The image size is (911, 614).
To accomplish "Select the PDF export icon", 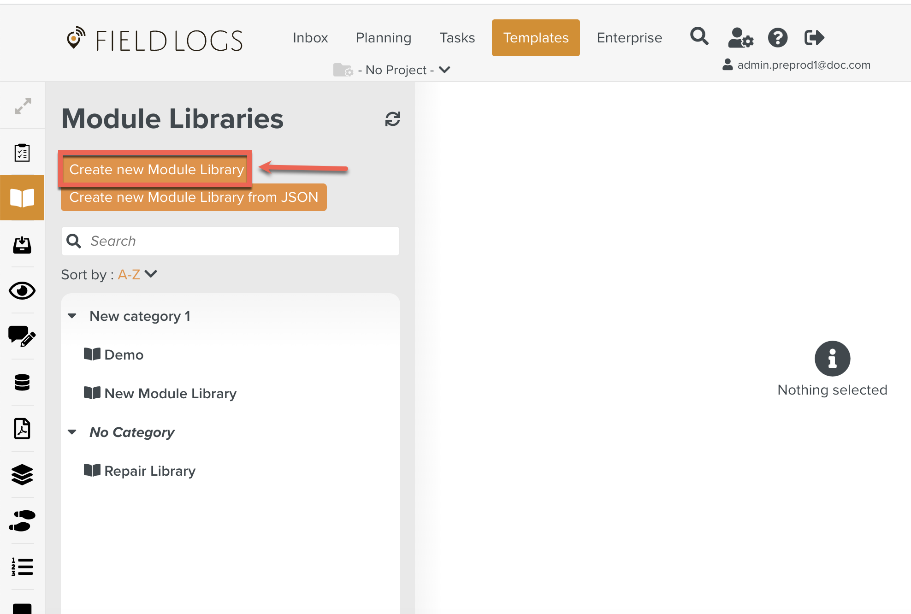I will tap(22, 429).
